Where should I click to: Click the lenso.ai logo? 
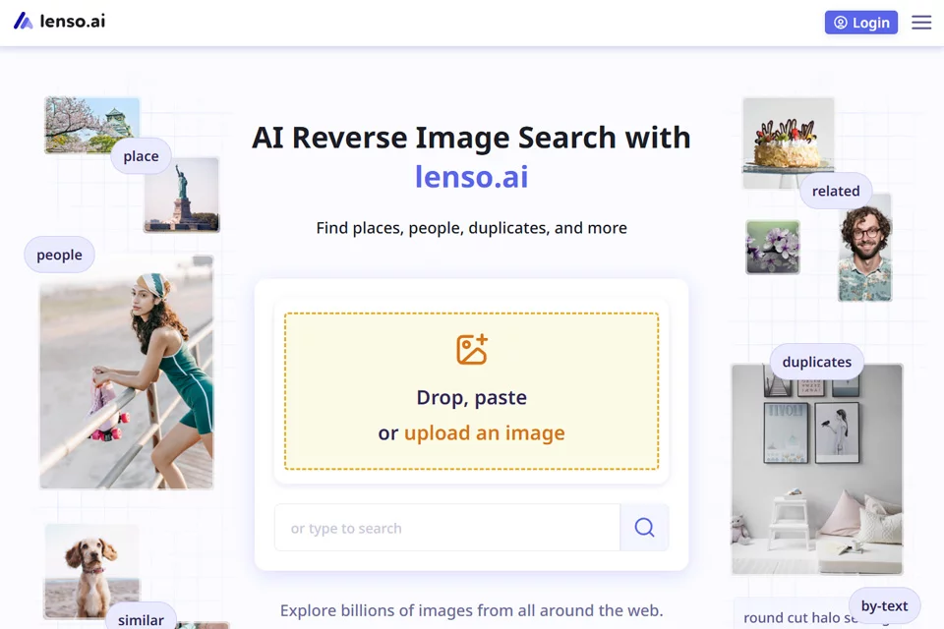click(x=59, y=21)
